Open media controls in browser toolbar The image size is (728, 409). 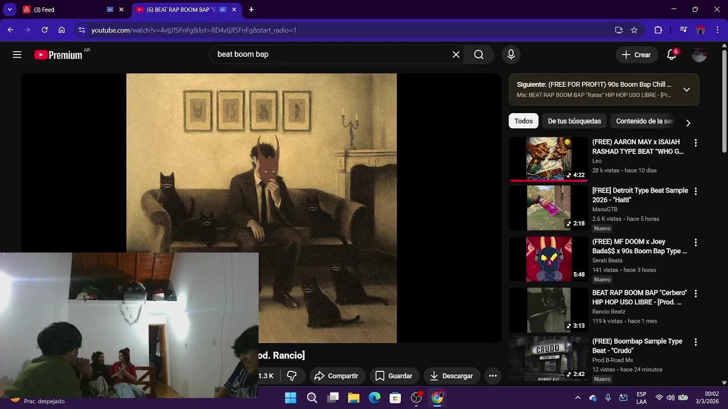point(684,30)
